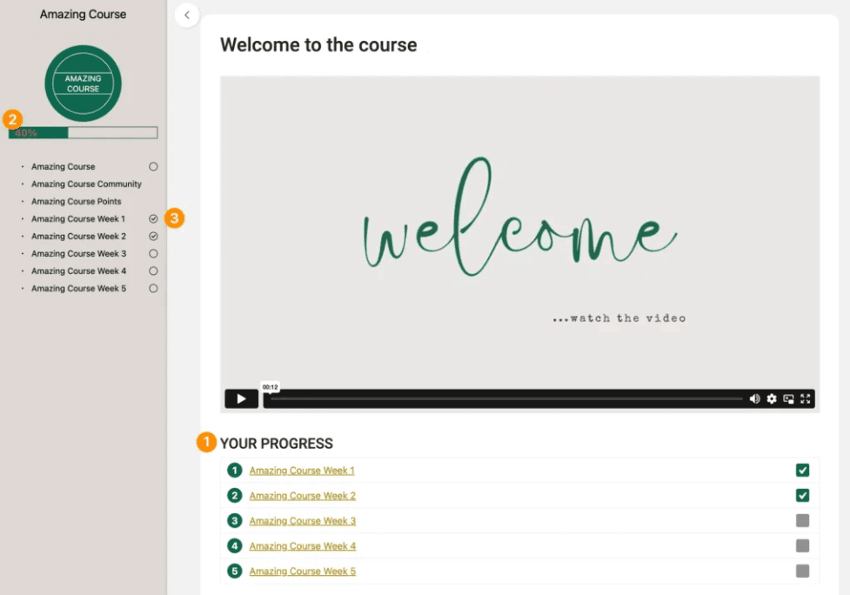Open Amazing Course Points in the sidebar

pos(77,202)
